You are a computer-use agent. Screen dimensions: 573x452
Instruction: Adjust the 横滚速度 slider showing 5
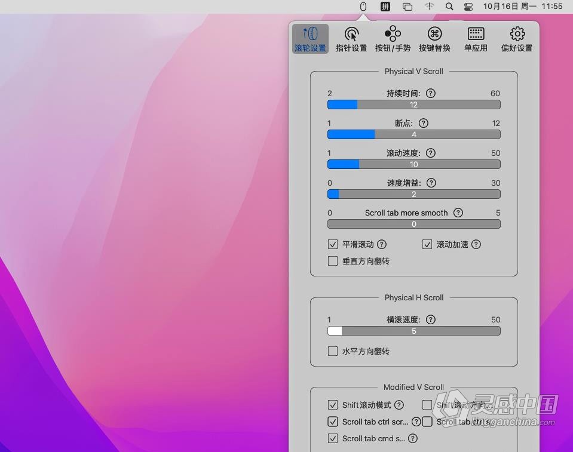[x=414, y=331]
